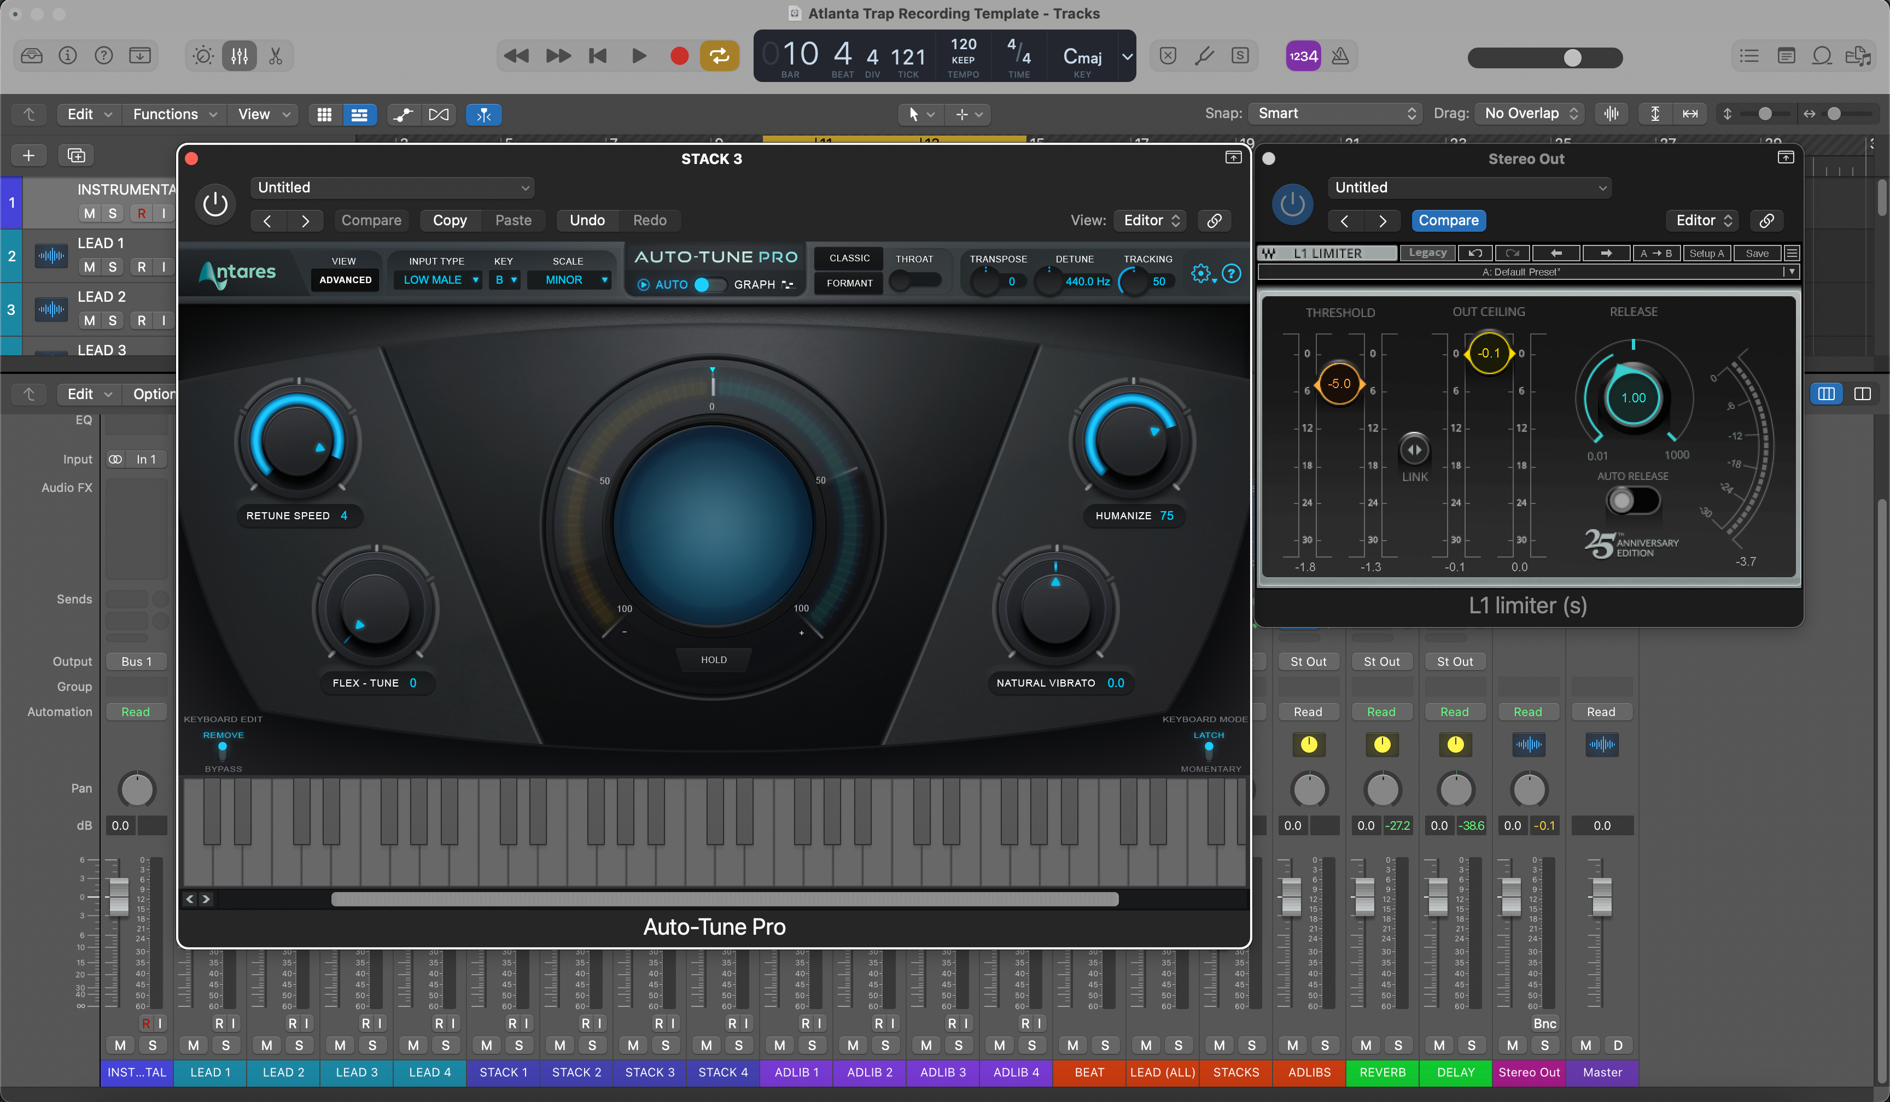
Task: Open the Note Pads icon
Action: pos(1787,56)
